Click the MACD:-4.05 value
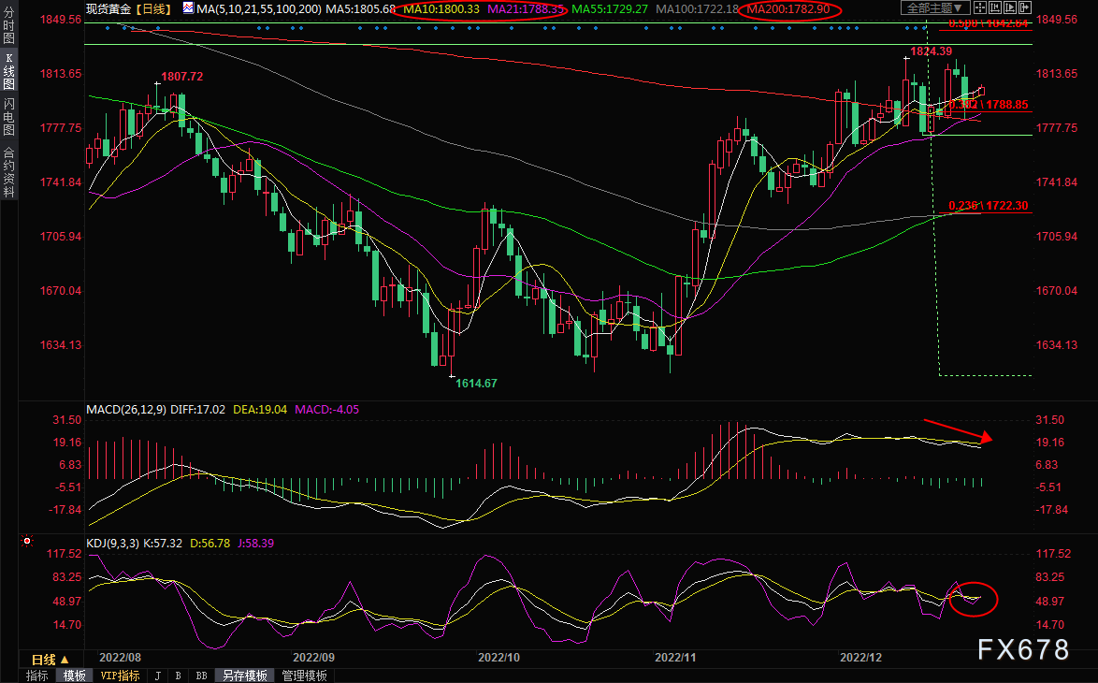 pos(327,409)
